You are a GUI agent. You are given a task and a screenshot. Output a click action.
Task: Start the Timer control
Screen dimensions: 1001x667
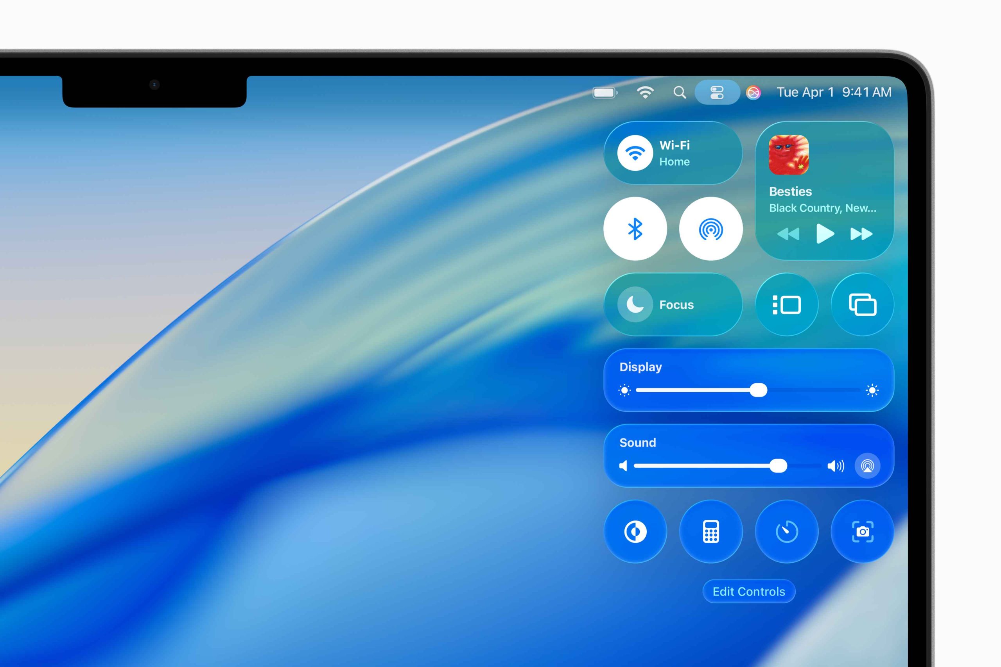pyautogui.click(x=786, y=531)
